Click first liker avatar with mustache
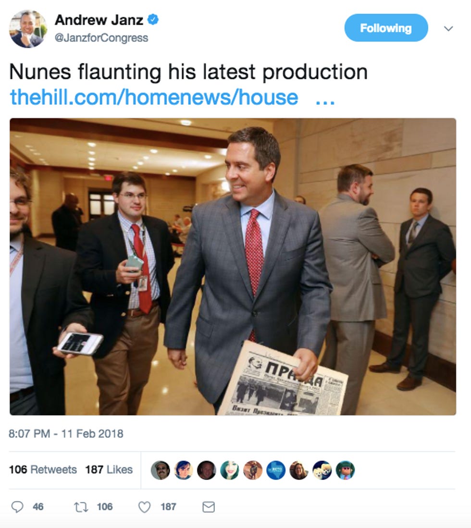 (x=161, y=470)
